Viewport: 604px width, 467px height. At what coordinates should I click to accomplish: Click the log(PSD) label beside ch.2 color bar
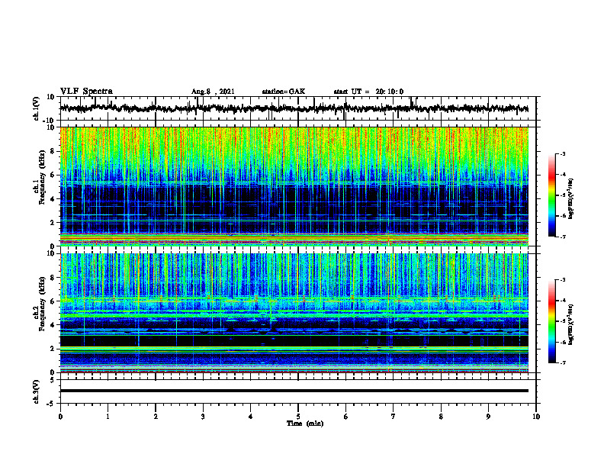pos(571,324)
